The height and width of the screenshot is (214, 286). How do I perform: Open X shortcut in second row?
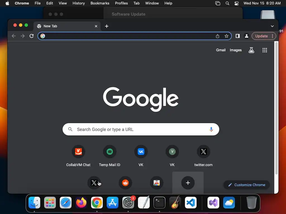click(94, 183)
